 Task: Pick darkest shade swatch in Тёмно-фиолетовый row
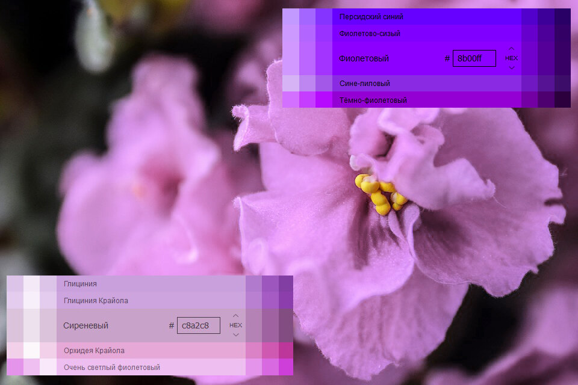coord(562,100)
